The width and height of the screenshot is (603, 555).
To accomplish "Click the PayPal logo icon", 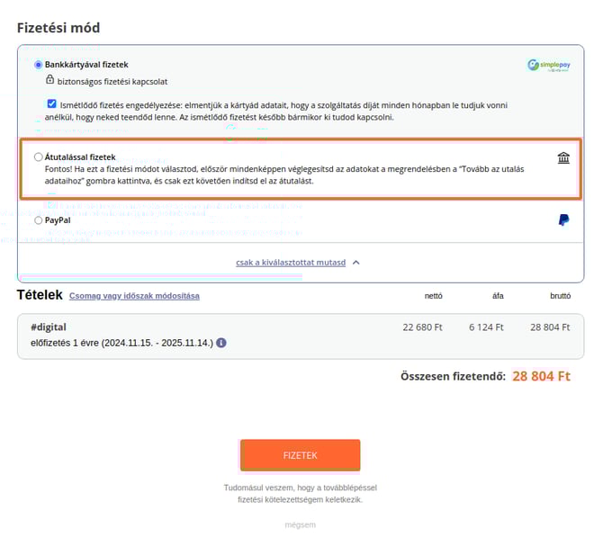I will click(563, 219).
